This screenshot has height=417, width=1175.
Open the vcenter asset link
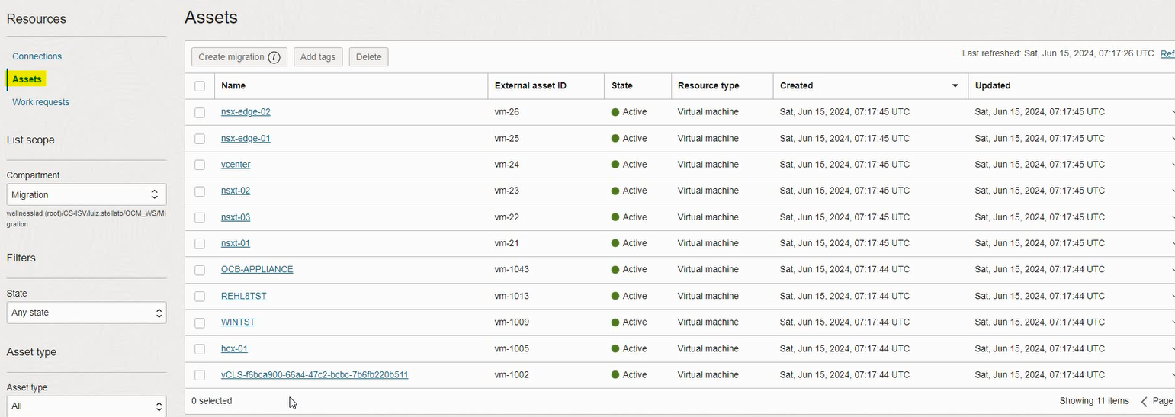click(236, 165)
